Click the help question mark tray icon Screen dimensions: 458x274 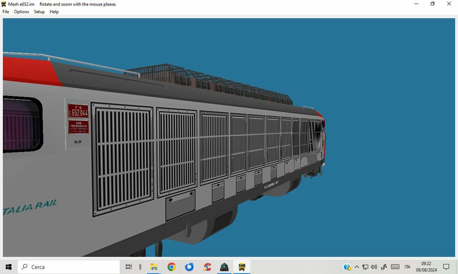tap(347, 267)
